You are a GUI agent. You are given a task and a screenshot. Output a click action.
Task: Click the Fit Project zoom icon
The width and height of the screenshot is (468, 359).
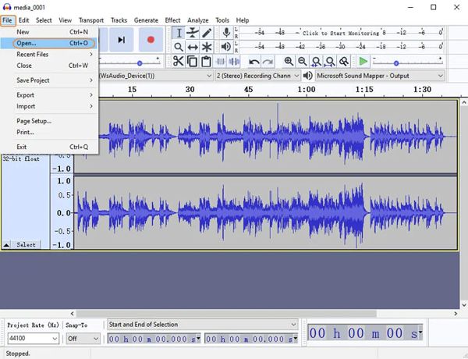[x=330, y=62]
